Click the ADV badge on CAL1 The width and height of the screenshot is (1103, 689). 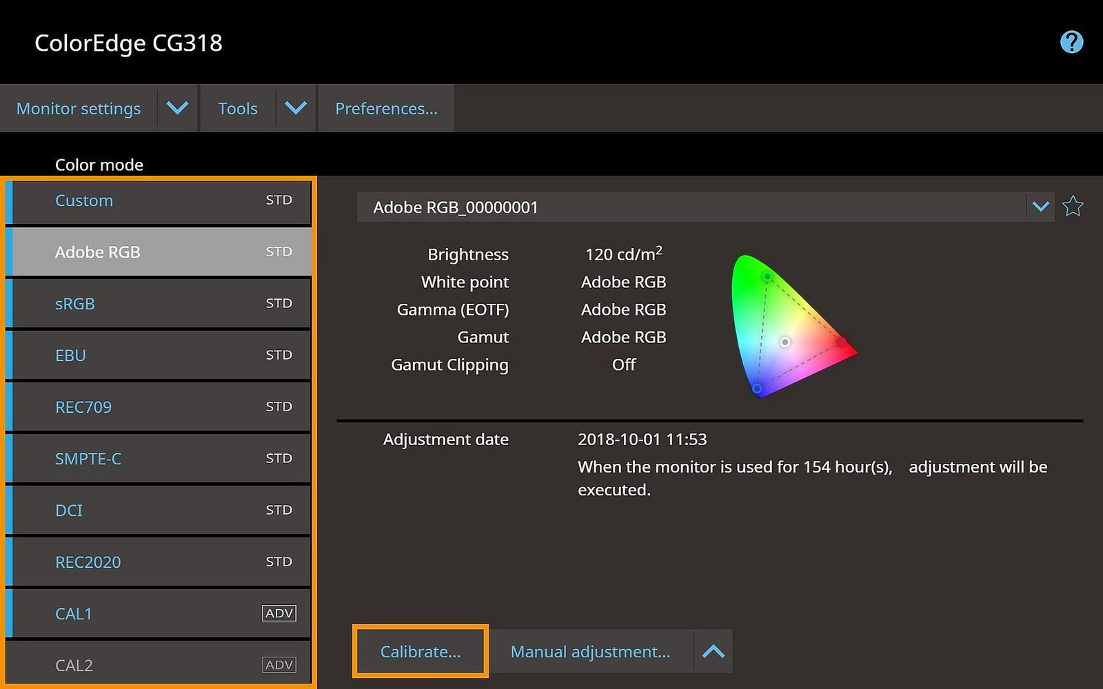[279, 613]
